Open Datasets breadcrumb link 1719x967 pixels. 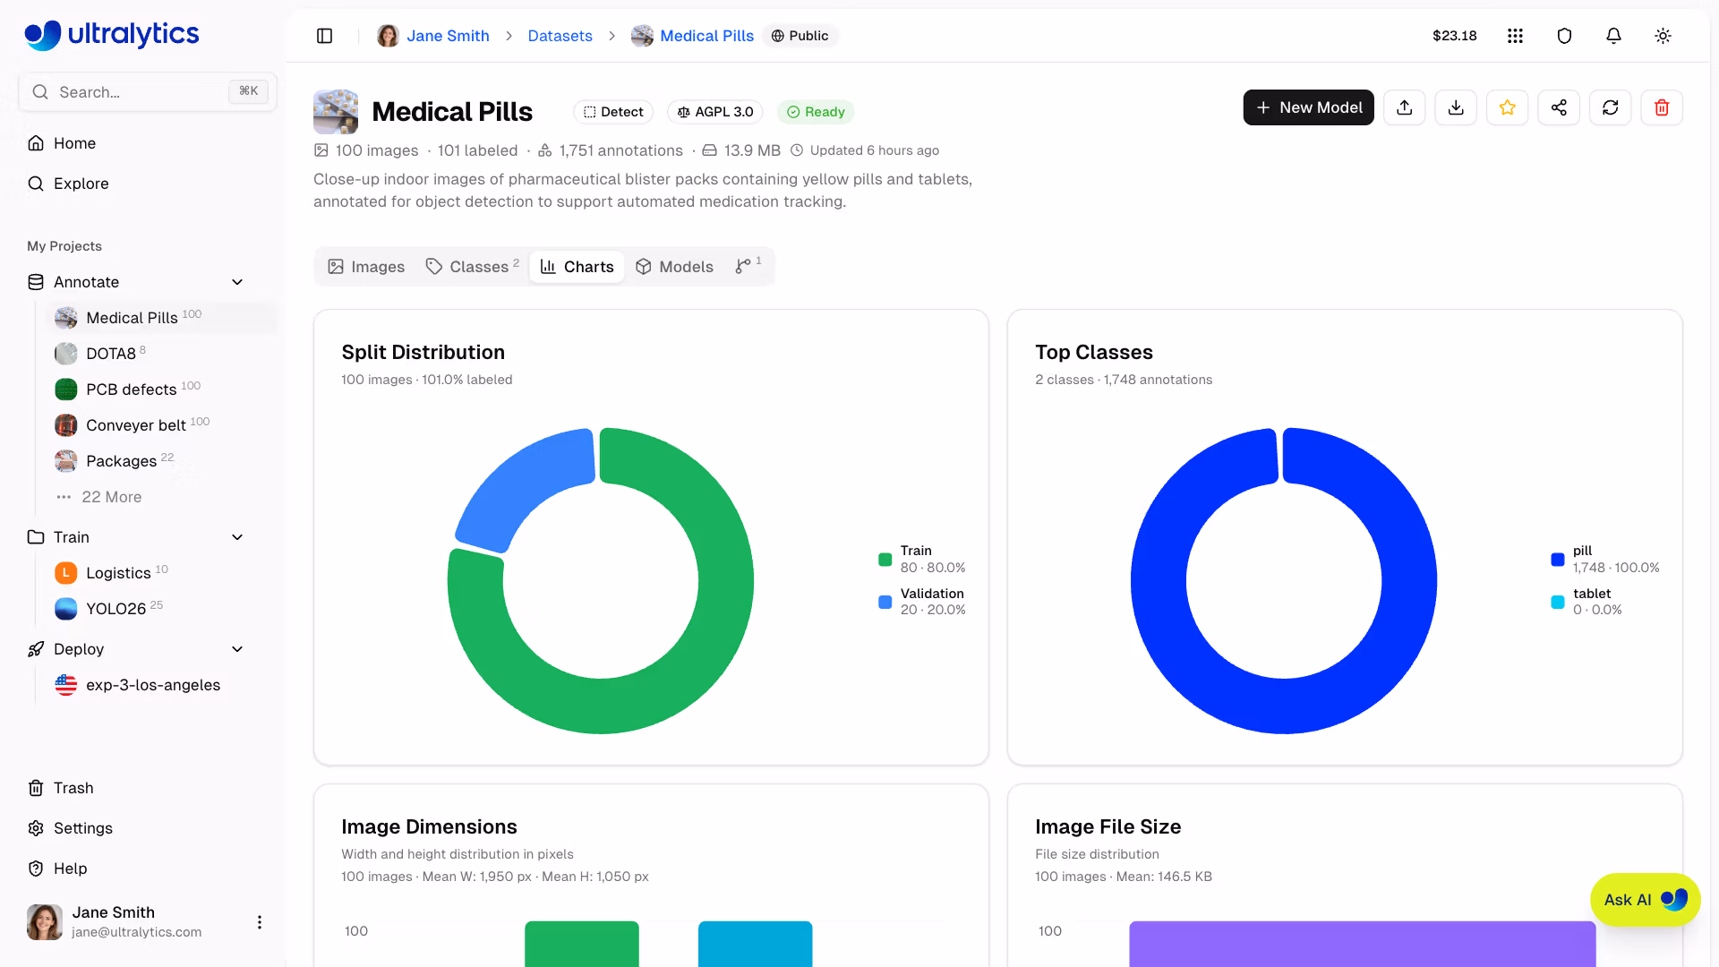560,36
